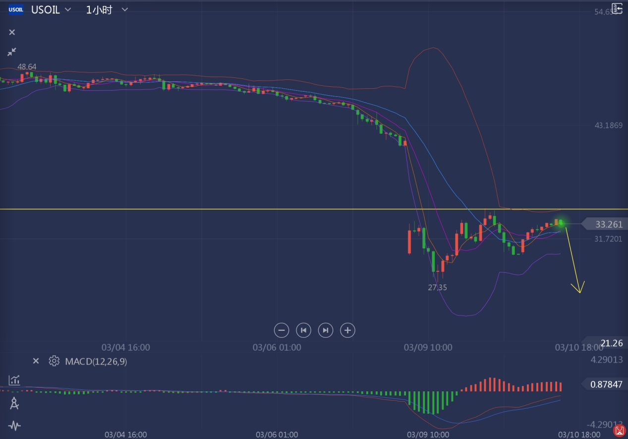628x439 pixels.
Task: Click the shrink arrows icon
Action: [x=12, y=52]
